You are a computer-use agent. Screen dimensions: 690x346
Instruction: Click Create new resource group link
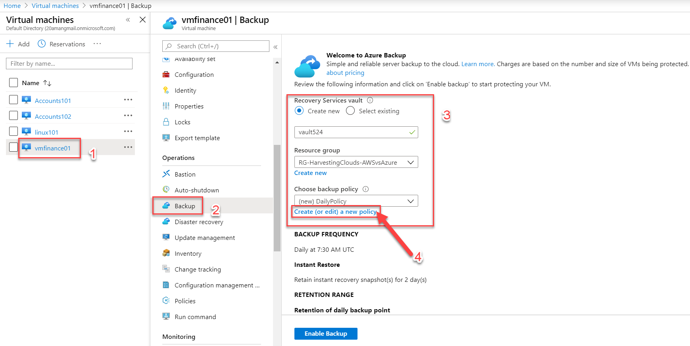tap(310, 173)
